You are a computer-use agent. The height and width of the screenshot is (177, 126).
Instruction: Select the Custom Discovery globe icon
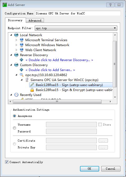point(16,65)
